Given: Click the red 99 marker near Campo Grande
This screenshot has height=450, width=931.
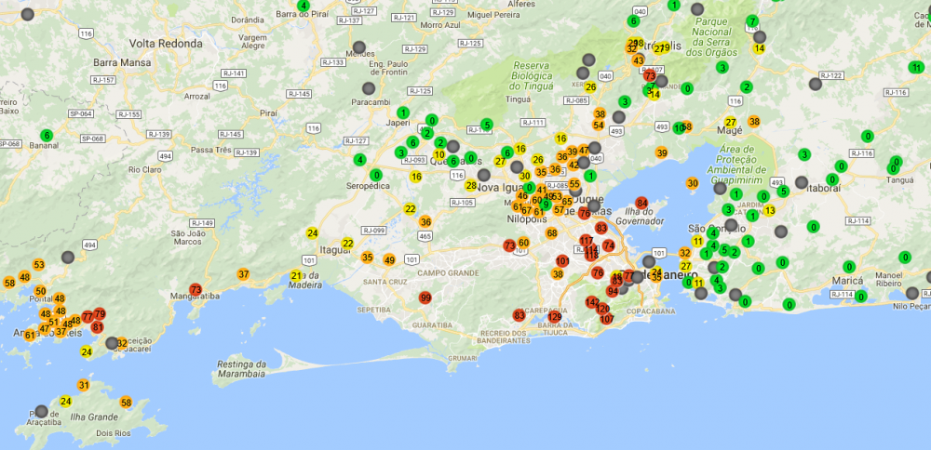Looking at the screenshot, I should (425, 298).
